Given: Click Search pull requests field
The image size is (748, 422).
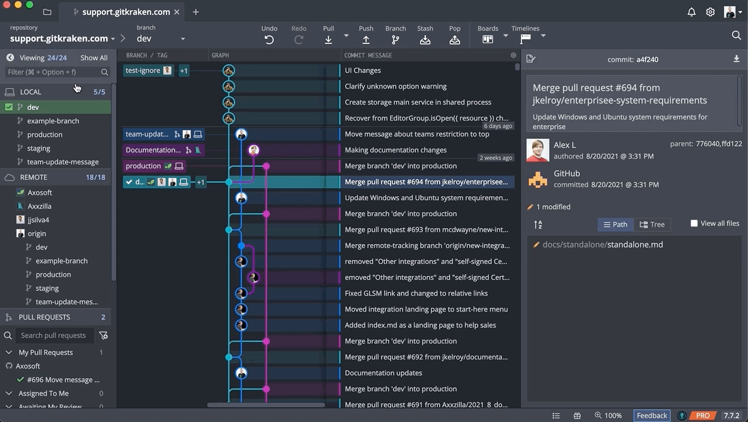Looking at the screenshot, I should tap(54, 336).
